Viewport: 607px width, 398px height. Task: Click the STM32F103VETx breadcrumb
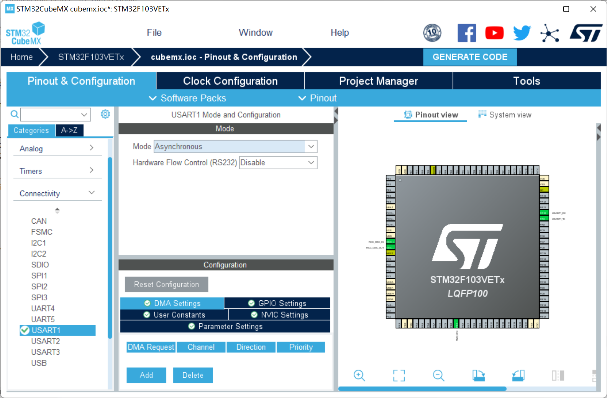click(x=91, y=57)
